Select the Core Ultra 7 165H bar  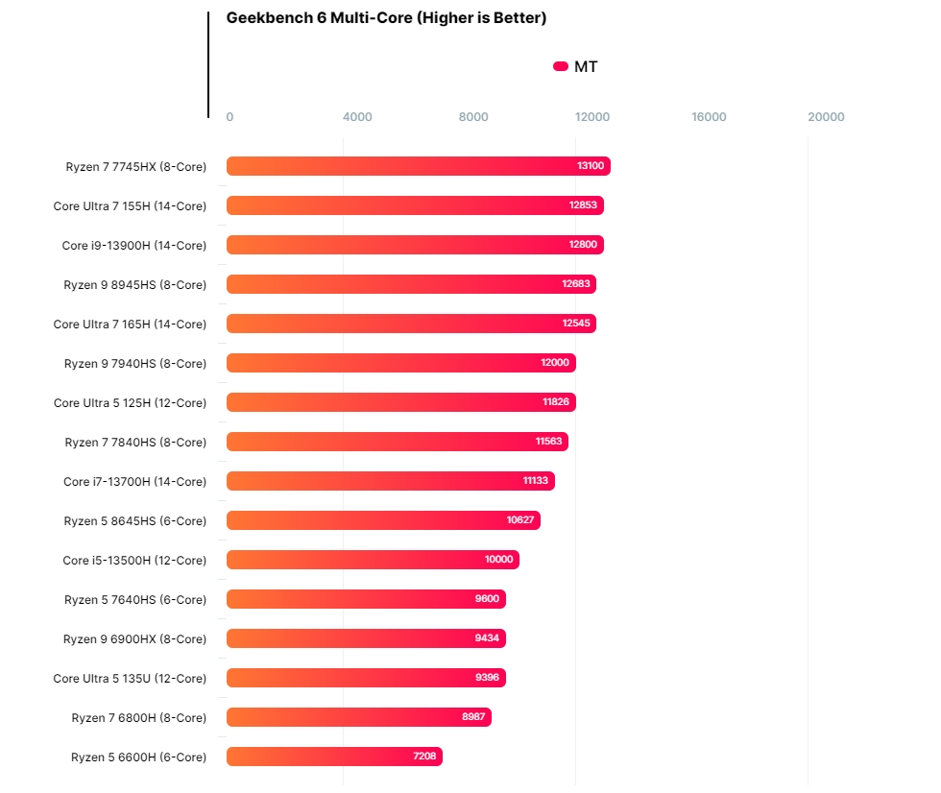pos(411,324)
